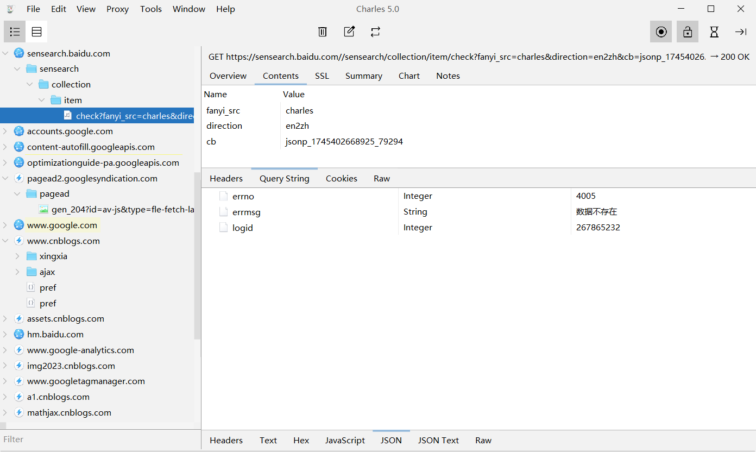
Task: Toggle Throttling hourglass icon
Action: [x=714, y=32]
